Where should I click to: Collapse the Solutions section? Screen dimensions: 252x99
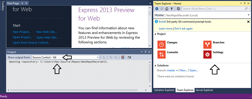(x=155, y=66)
